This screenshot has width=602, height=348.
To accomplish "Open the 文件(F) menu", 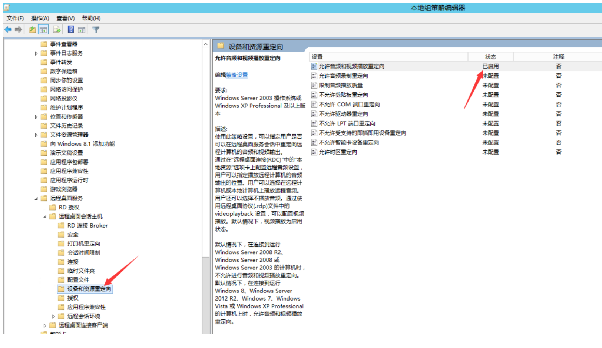I will pos(15,18).
